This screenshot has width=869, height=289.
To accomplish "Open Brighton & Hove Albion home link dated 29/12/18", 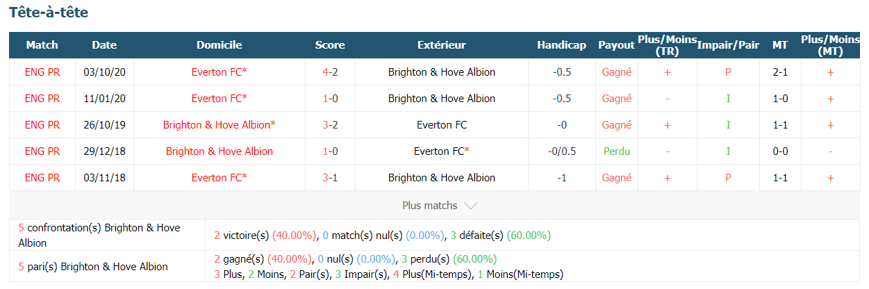I will pyautogui.click(x=220, y=151).
